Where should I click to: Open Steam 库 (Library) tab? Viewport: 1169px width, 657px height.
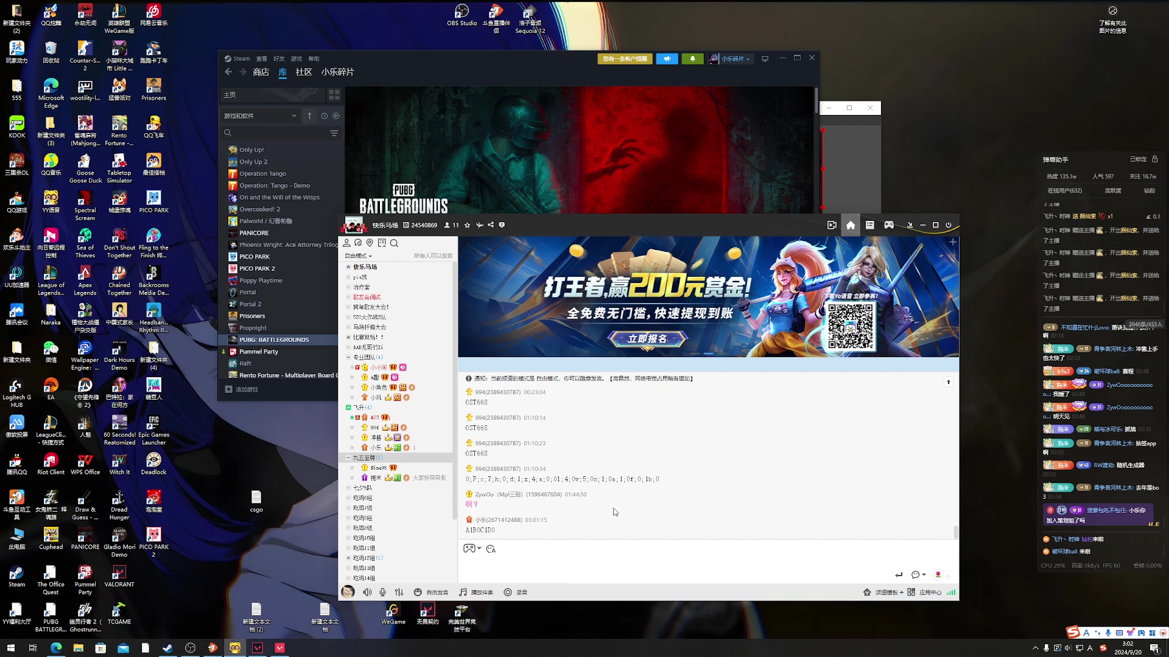(x=283, y=72)
